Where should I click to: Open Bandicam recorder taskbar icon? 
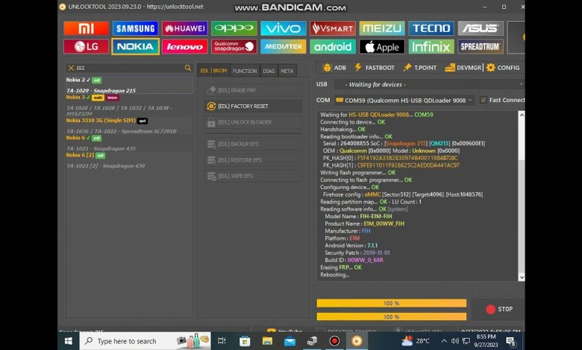pyautogui.click(x=334, y=341)
